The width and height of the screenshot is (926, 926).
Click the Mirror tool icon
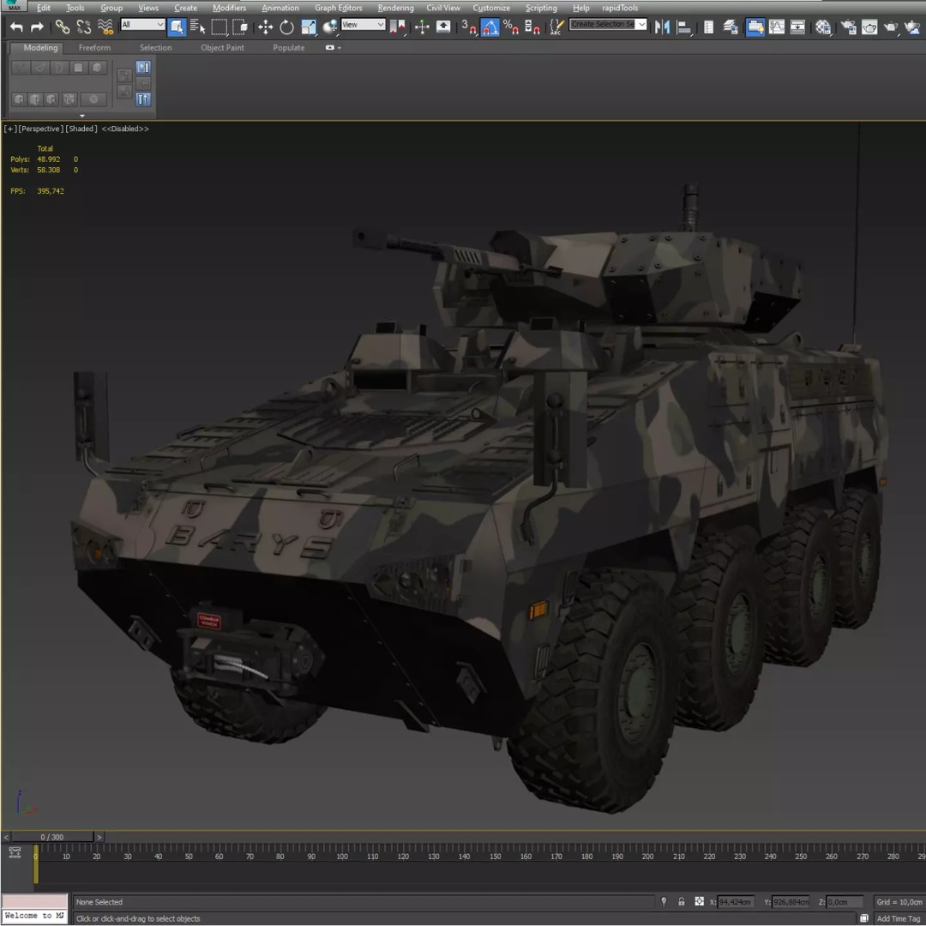663,27
